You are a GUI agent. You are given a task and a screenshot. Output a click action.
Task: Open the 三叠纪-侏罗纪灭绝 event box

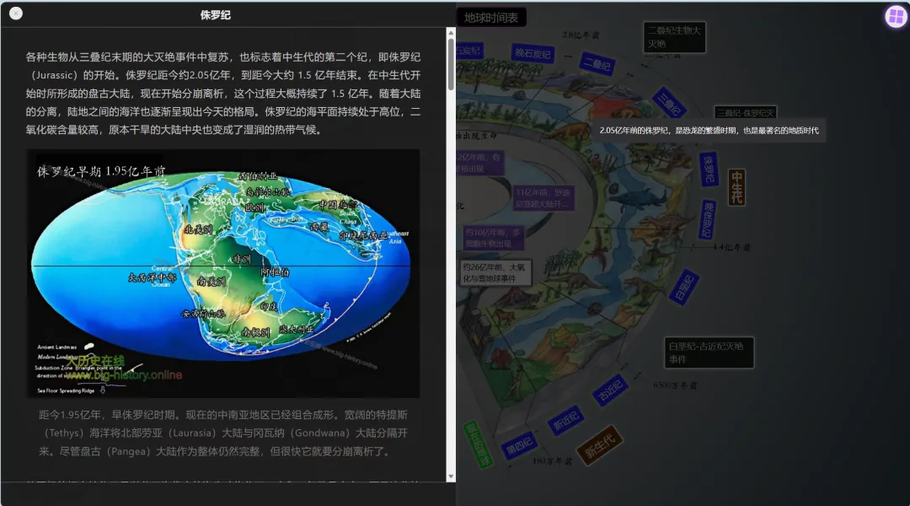point(745,113)
